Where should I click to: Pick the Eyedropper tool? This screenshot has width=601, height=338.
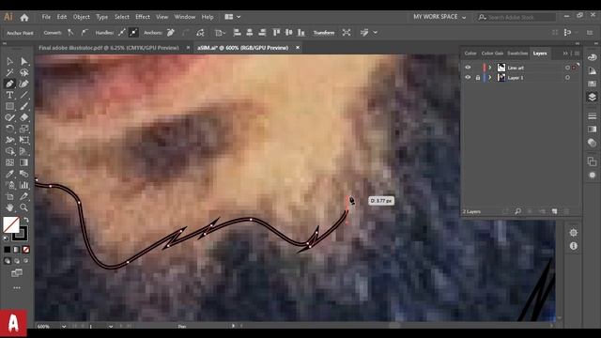pyautogui.click(x=9, y=174)
